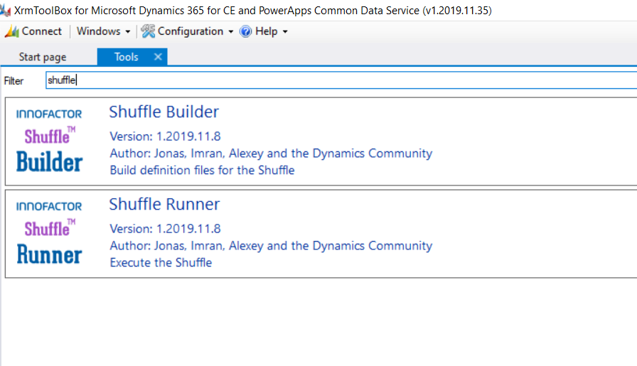Switch to the Start page tab
637x366 pixels.
click(x=43, y=57)
